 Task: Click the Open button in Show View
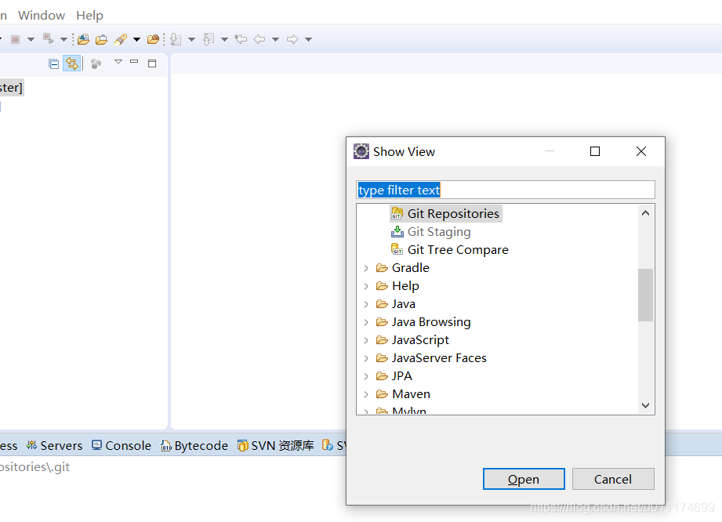coord(524,479)
